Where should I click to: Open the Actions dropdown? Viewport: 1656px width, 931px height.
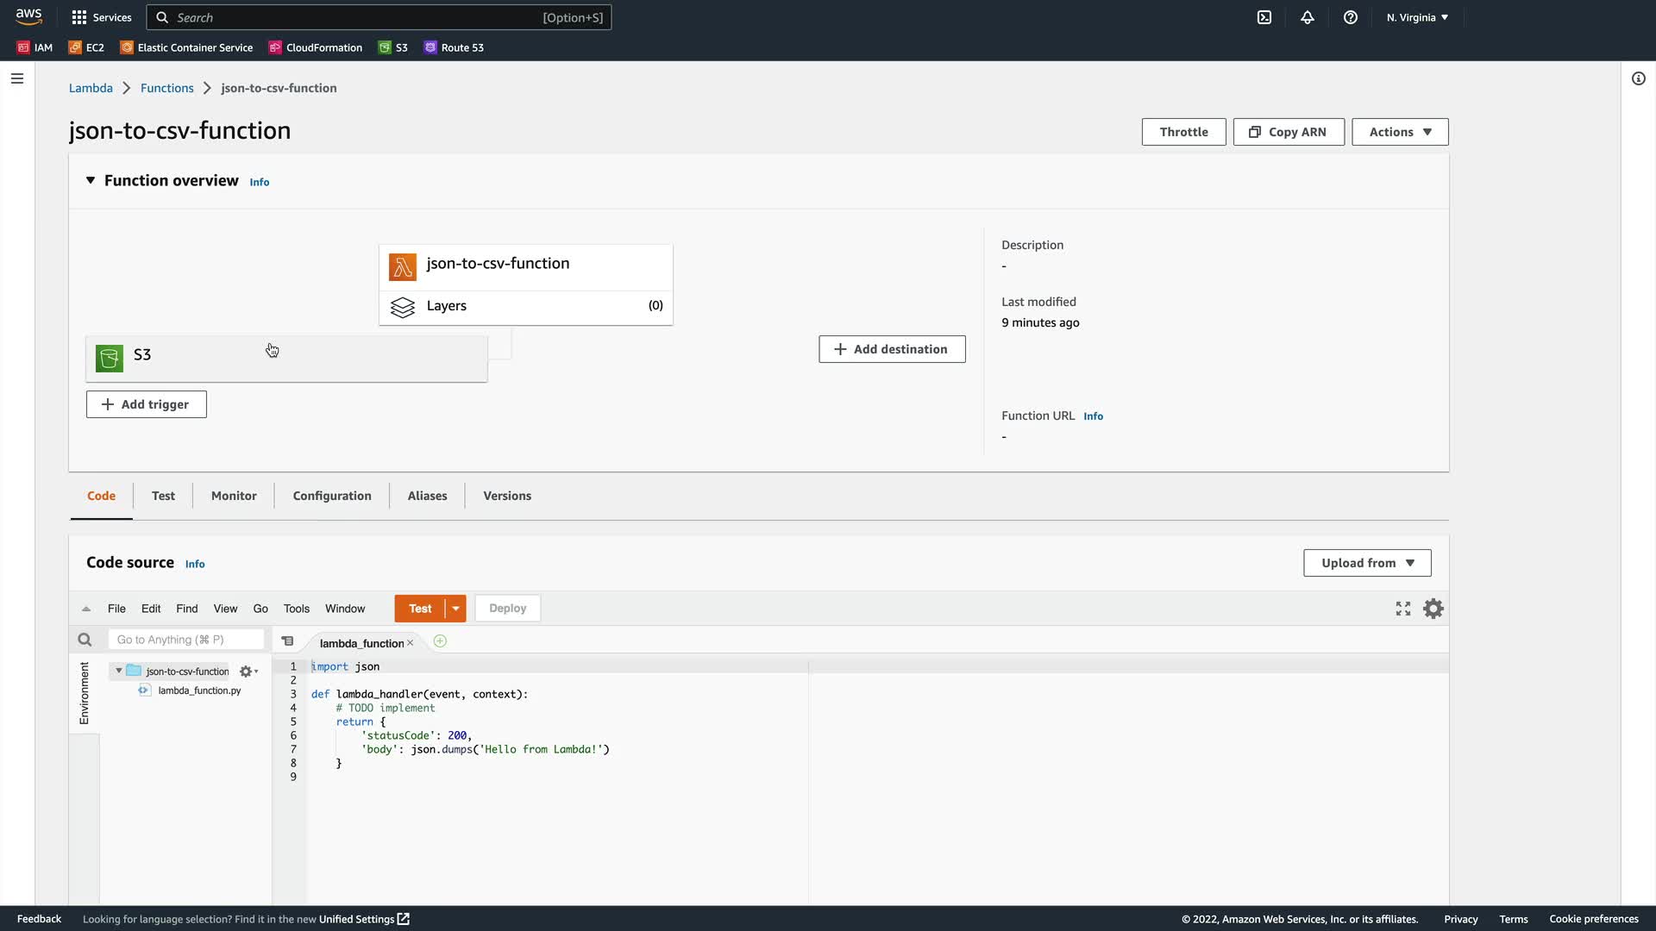(1399, 132)
